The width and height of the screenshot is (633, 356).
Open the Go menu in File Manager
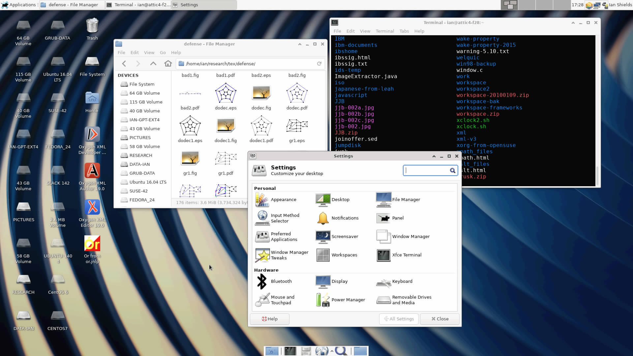163,52
